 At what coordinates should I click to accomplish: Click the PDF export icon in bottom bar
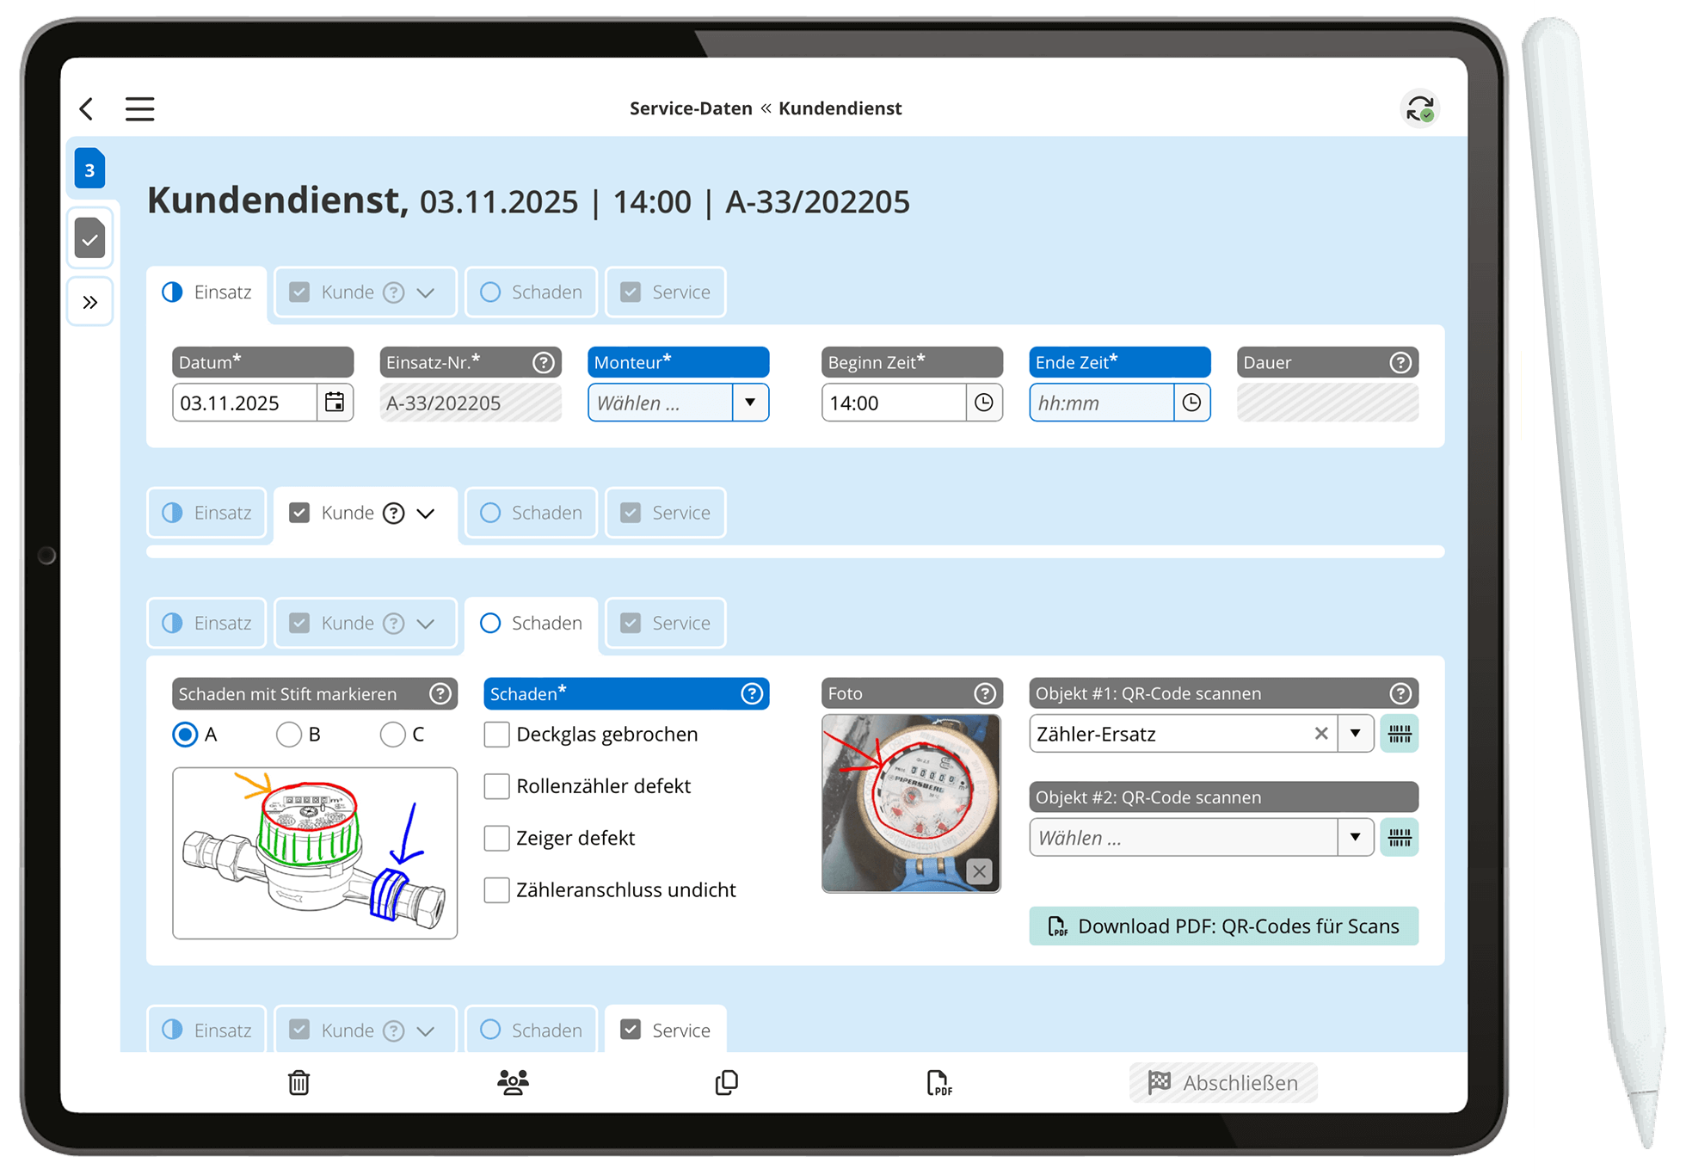tap(938, 1083)
